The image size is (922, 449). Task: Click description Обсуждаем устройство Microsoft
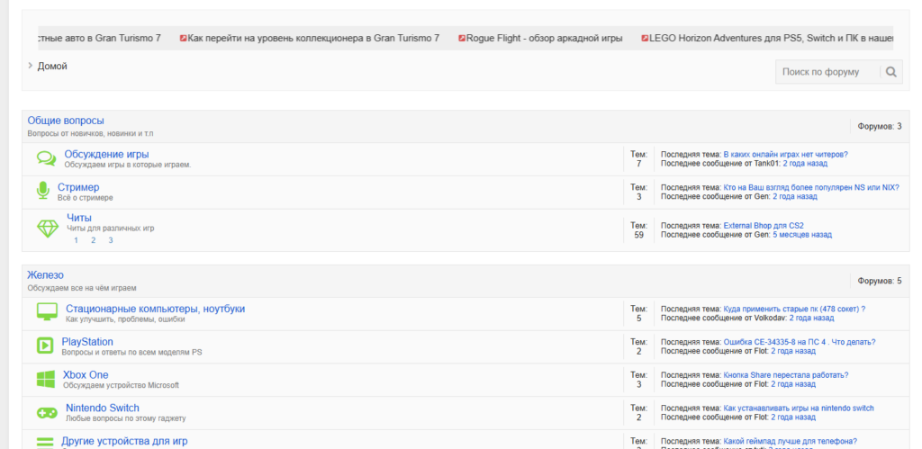[x=122, y=385]
